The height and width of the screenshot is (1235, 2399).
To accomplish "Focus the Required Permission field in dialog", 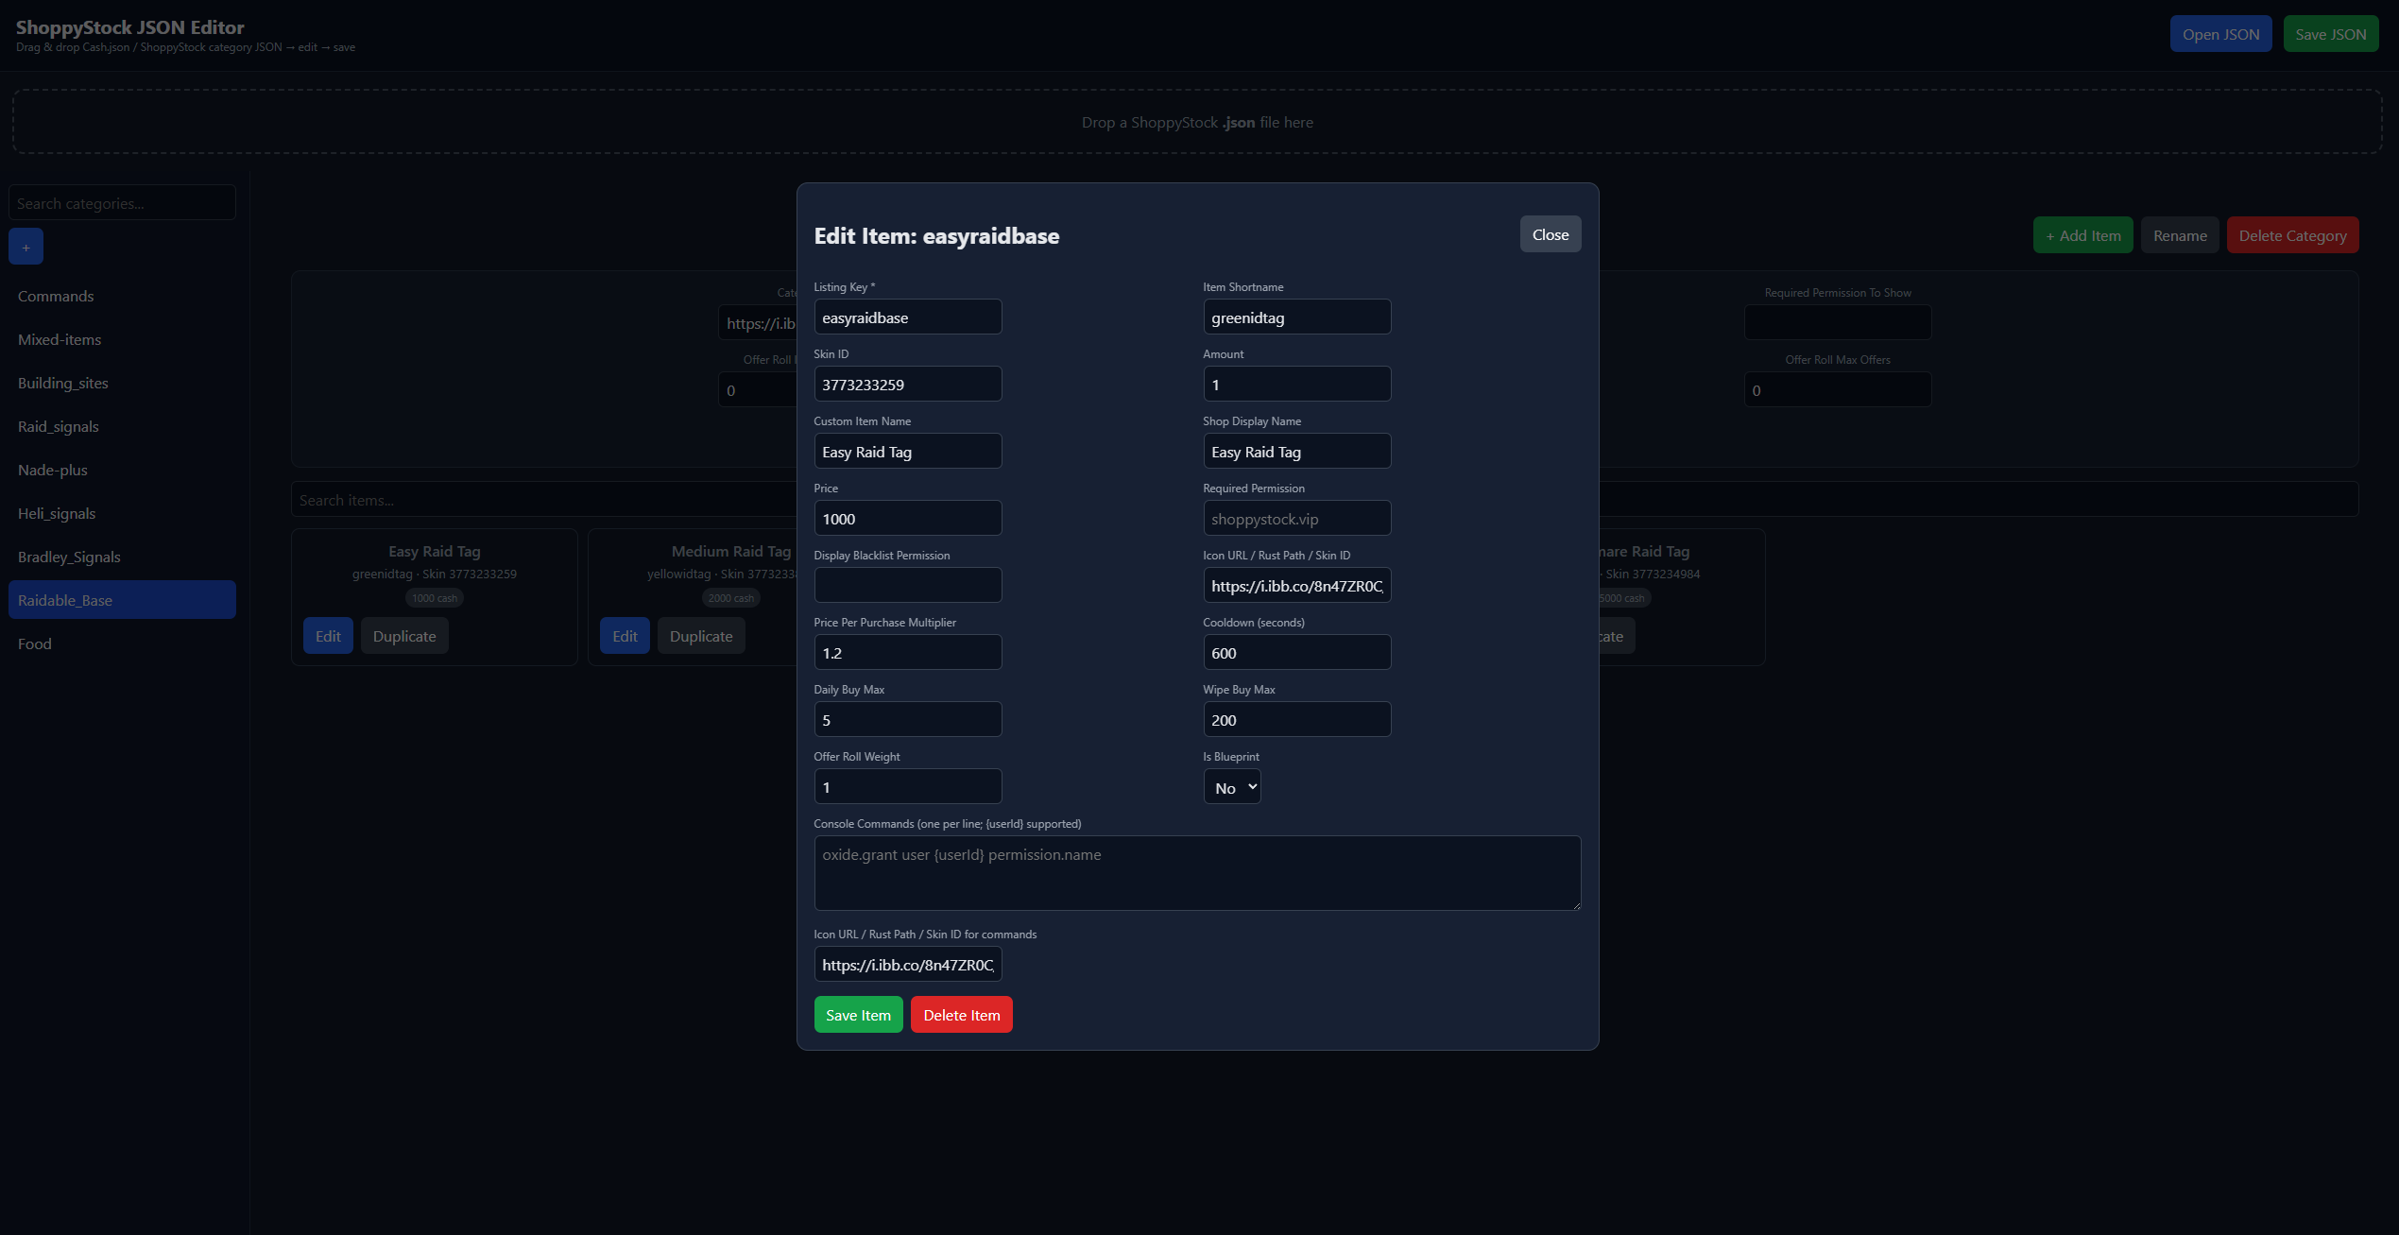I will tap(1296, 519).
